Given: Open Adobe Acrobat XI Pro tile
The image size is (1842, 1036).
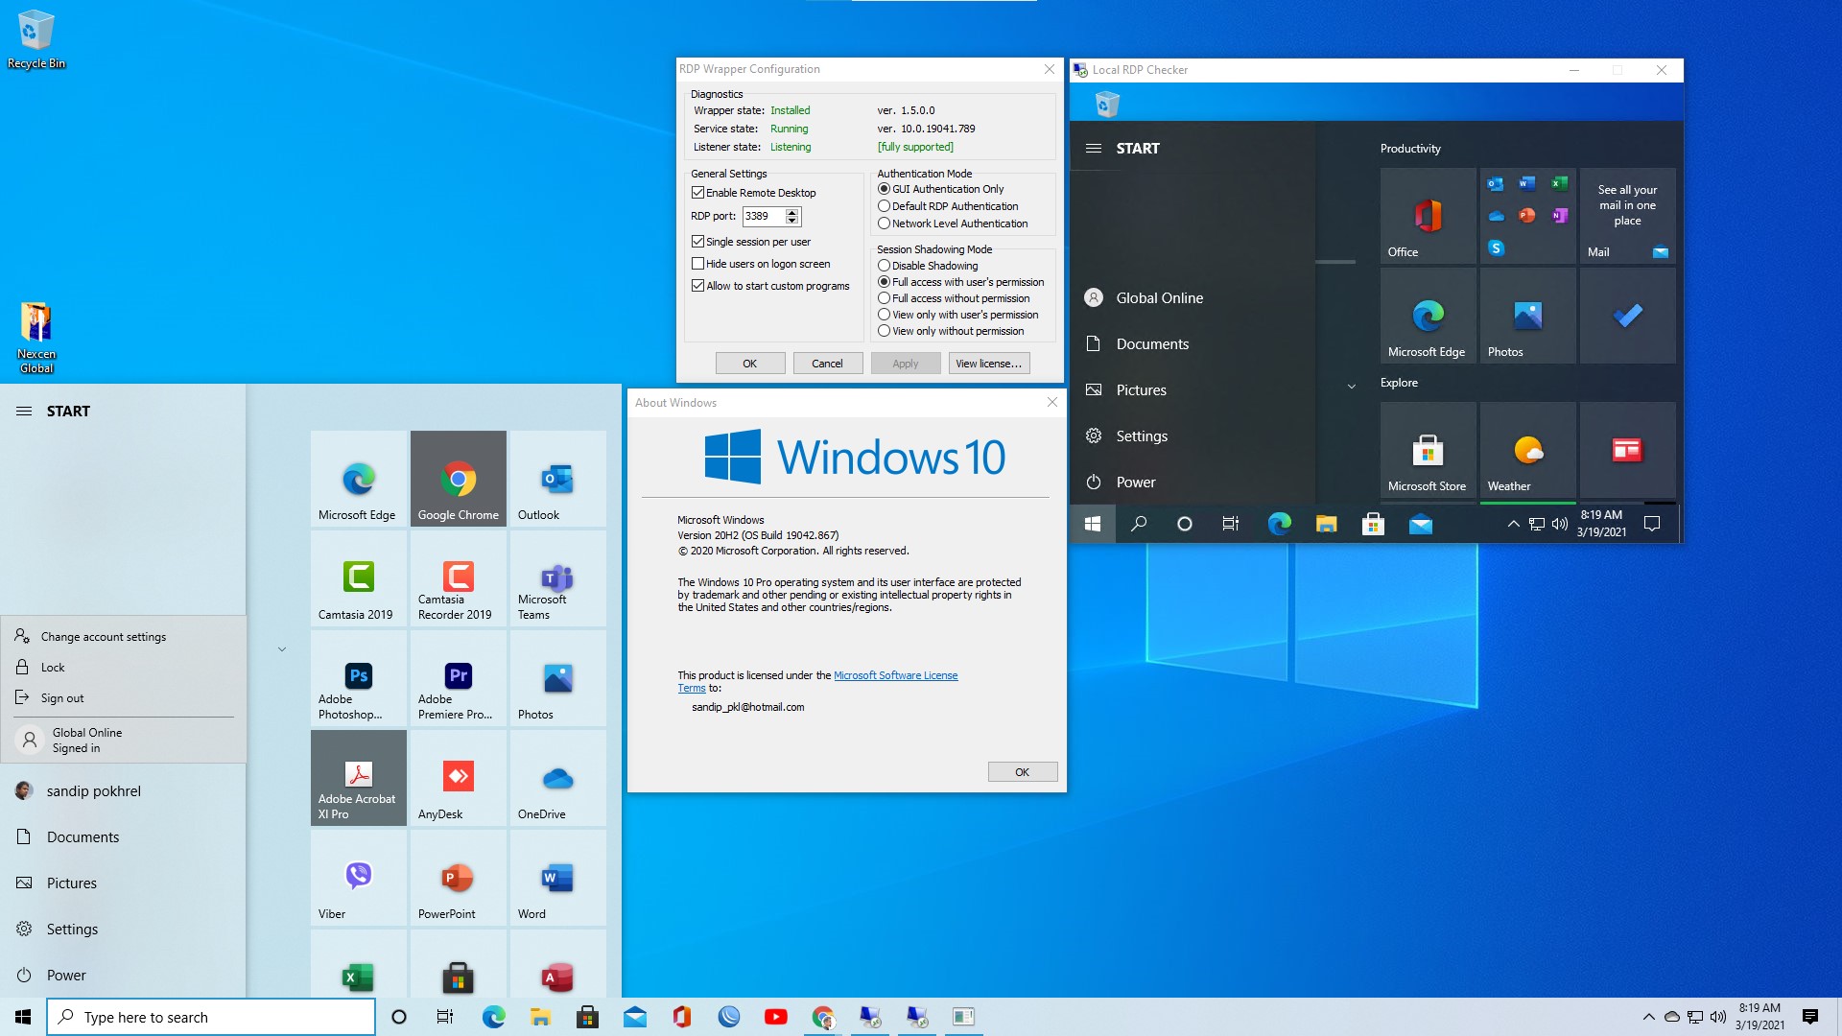Looking at the screenshot, I should coord(359,778).
